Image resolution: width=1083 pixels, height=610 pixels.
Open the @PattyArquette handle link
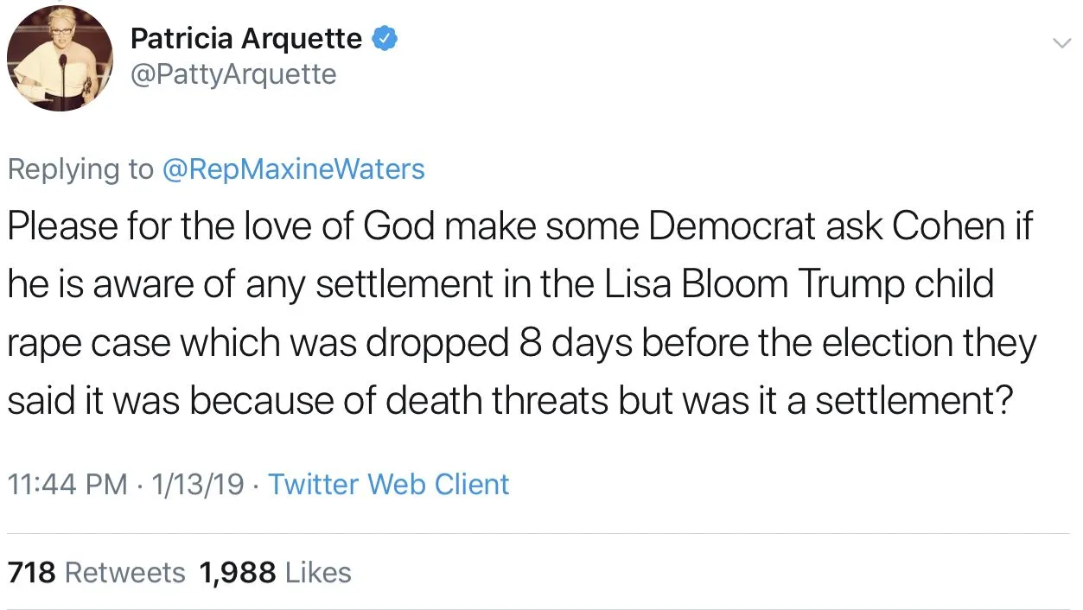click(233, 74)
